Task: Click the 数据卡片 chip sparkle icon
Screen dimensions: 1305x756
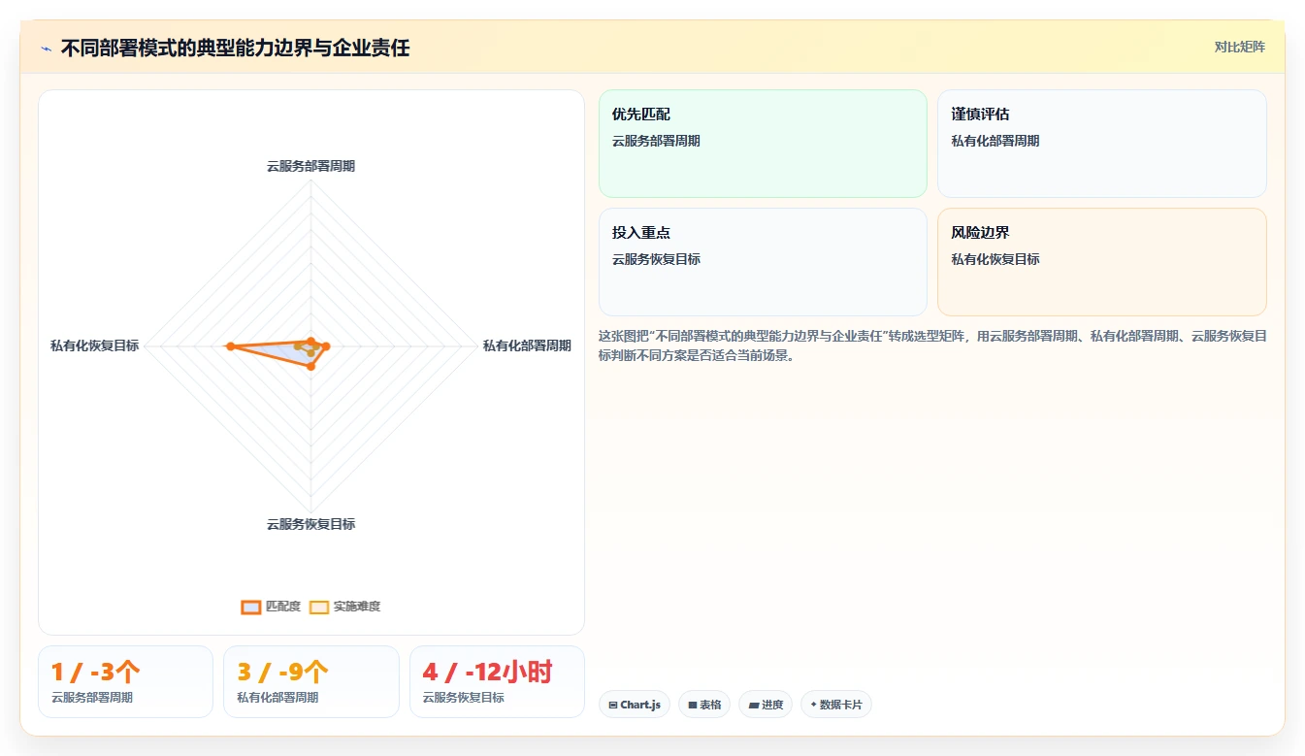Action: pos(813,705)
